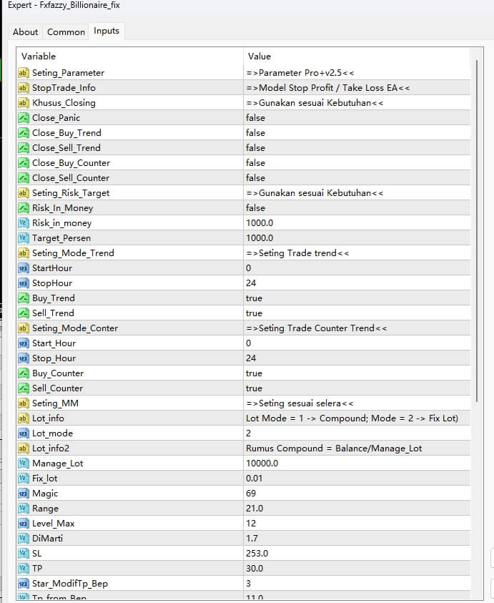Image resolution: width=494 pixels, height=603 pixels.
Task: Click the Lot_info string icon
Action: (23, 418)
